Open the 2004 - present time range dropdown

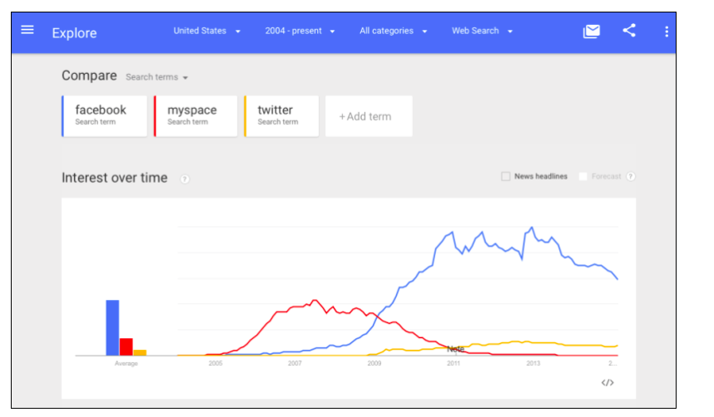click(x=300, y=31)
